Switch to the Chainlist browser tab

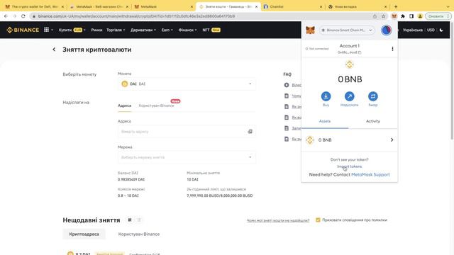(292, 6)
